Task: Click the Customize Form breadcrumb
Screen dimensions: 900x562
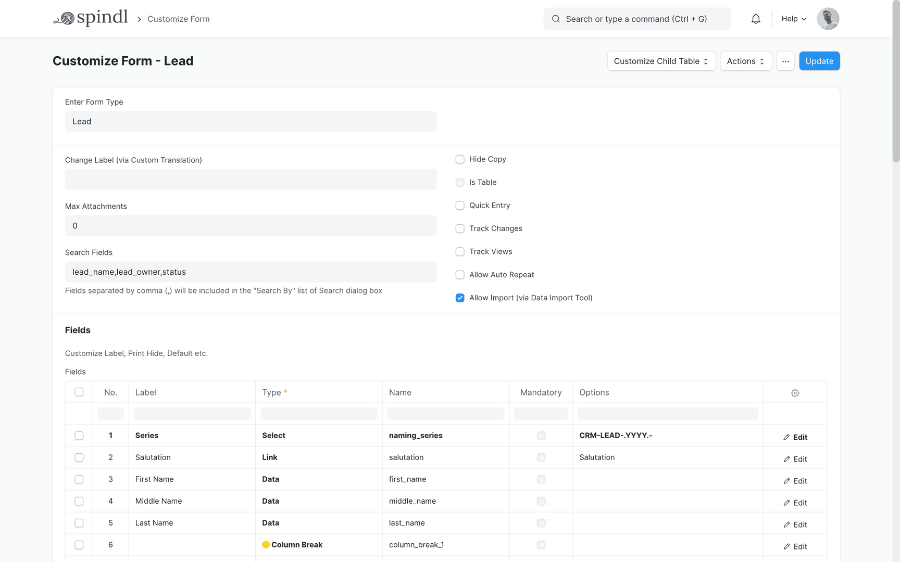Action: (178, 19)
